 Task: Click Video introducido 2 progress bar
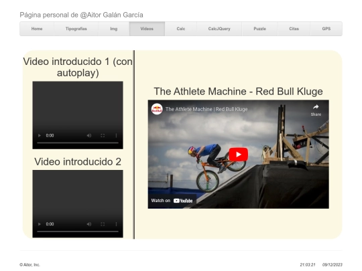[78, 232]
